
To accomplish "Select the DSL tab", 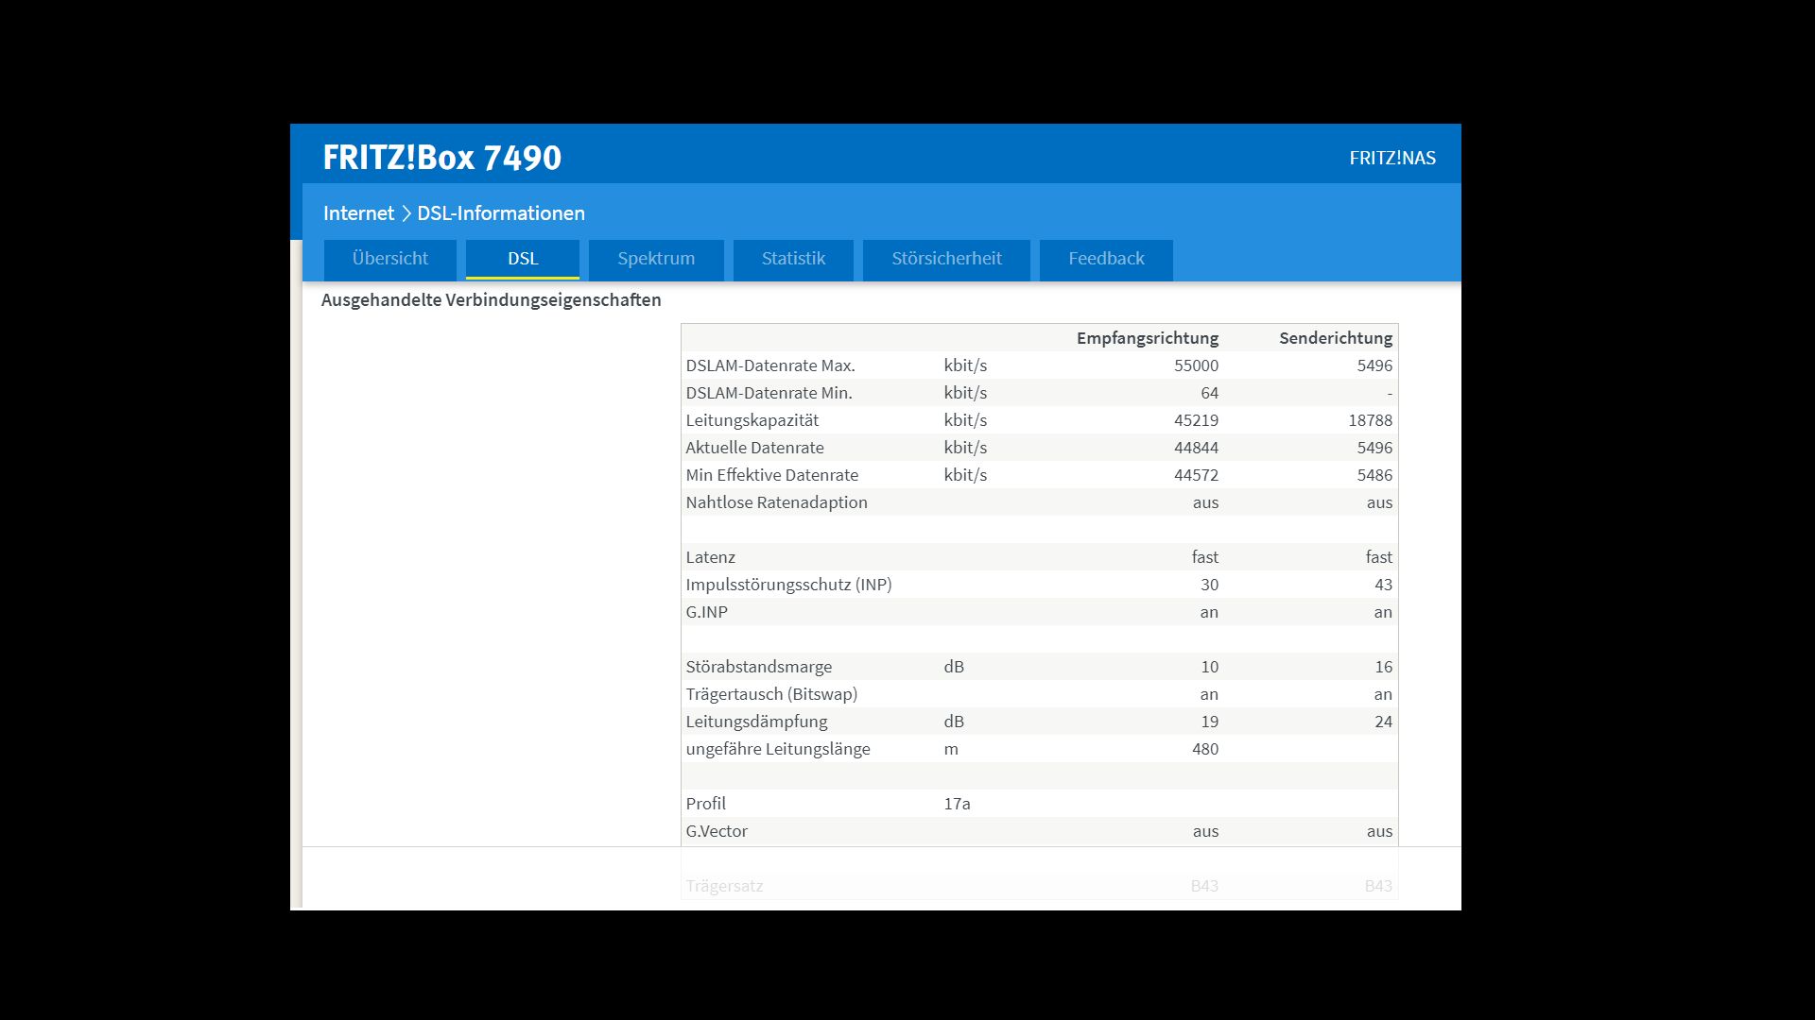I will coord(523,259).
